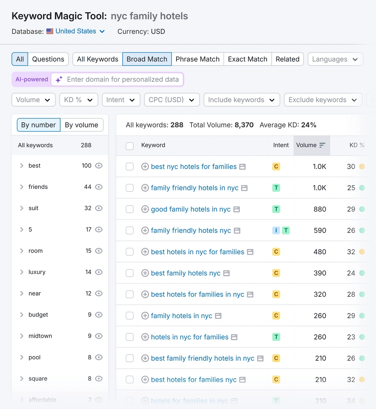Viewport: 376px width, 409px height.
Task: Select the 'All keywords 288' group row
Action: [60, 145]
